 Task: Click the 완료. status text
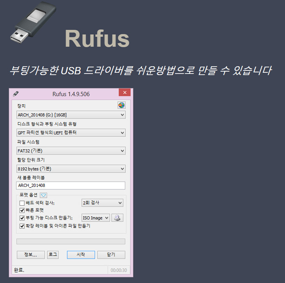click(19, 270)
